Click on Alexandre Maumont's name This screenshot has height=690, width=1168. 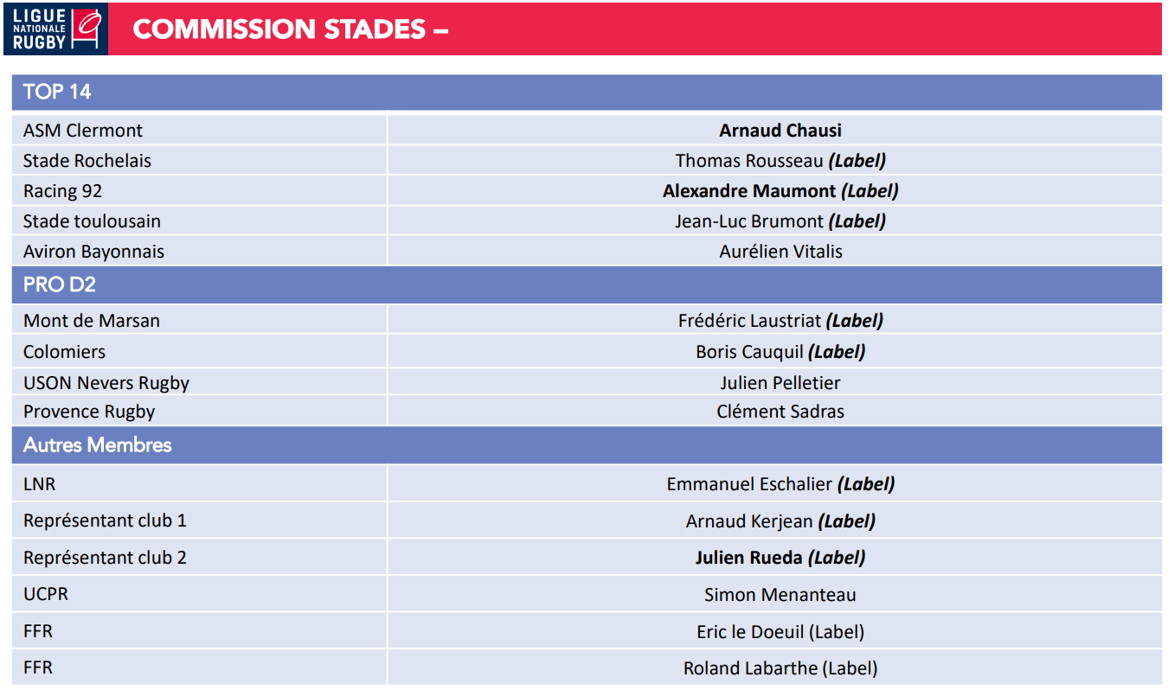click(749, 191)
